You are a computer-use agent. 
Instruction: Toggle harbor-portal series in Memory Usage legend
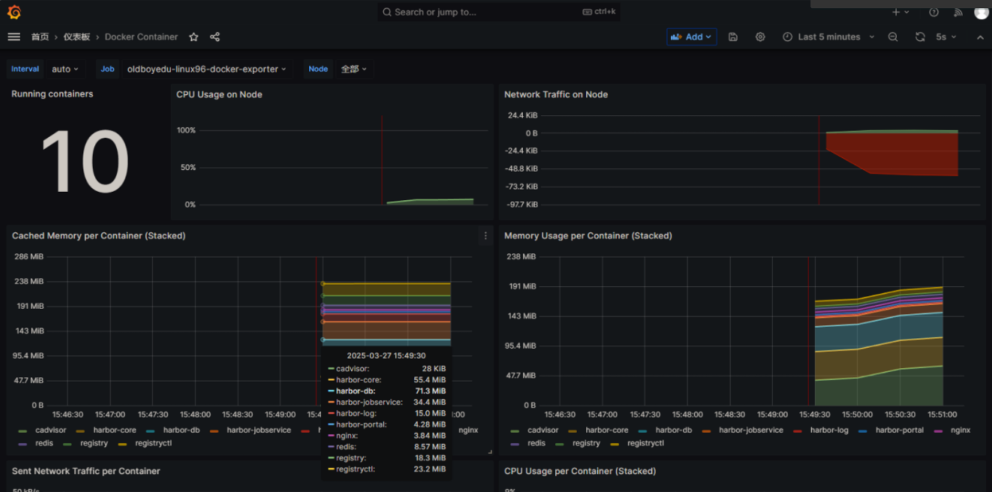coord(899,430)
